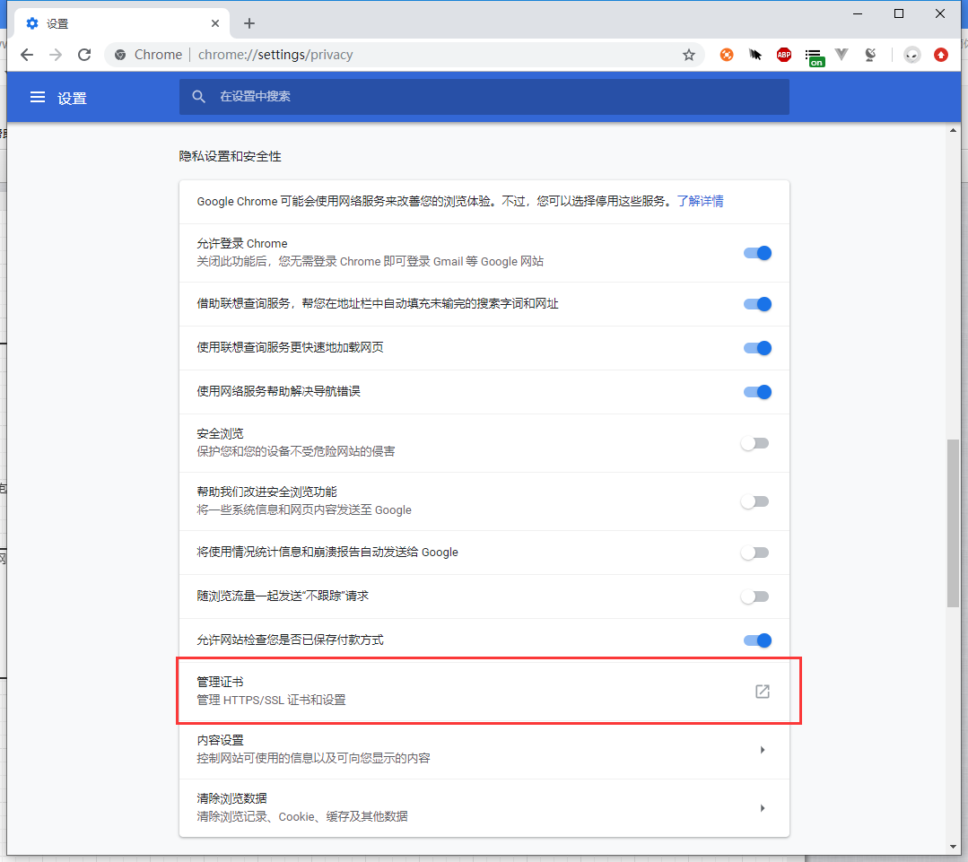The image size is (968, 862).
Task: Click the black cursor extension icon
Action: (755, 55)
